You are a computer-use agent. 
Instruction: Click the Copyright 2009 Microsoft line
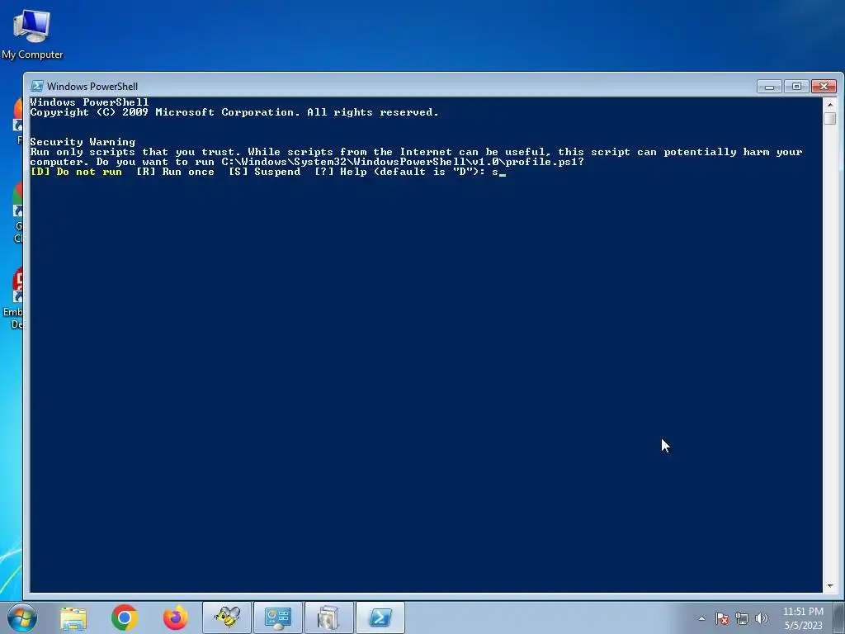234,112
